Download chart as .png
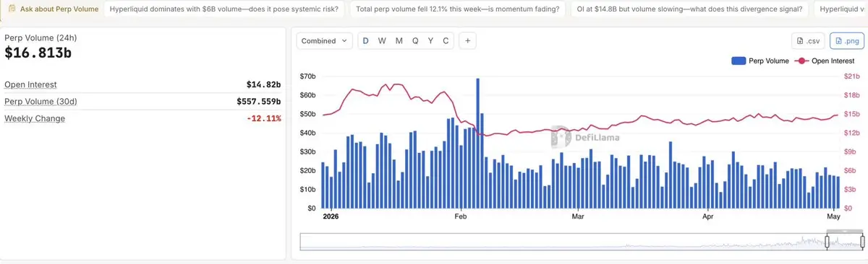 (846, 41)
